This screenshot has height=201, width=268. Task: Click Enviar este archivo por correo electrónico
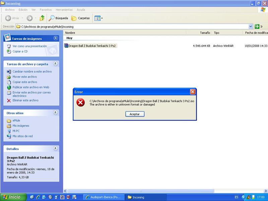pyautogui.click(x=31, y=94)
